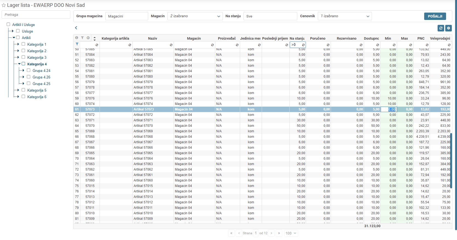
Task: Tick the Grupa 4.26 checkbox
Action: click(x=29, y=77)
